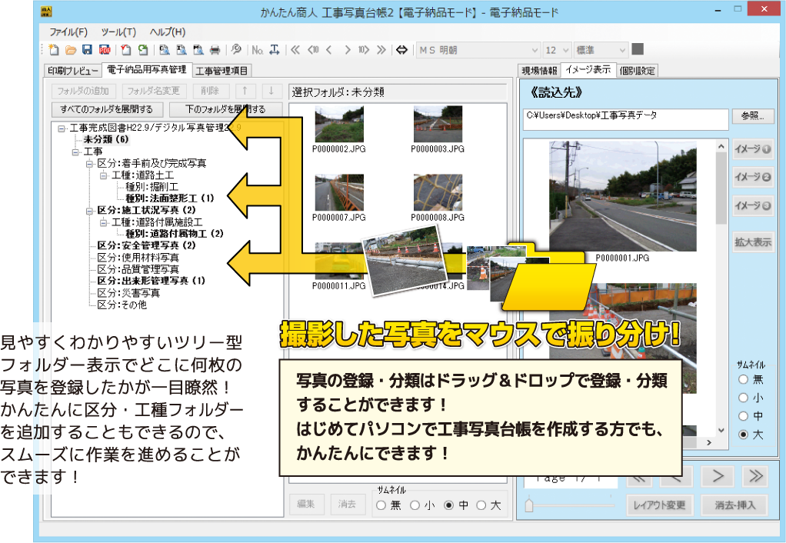Select right panel thumbnail 大 radio
This screenshot has height=543, width=786.
point(744,435)
